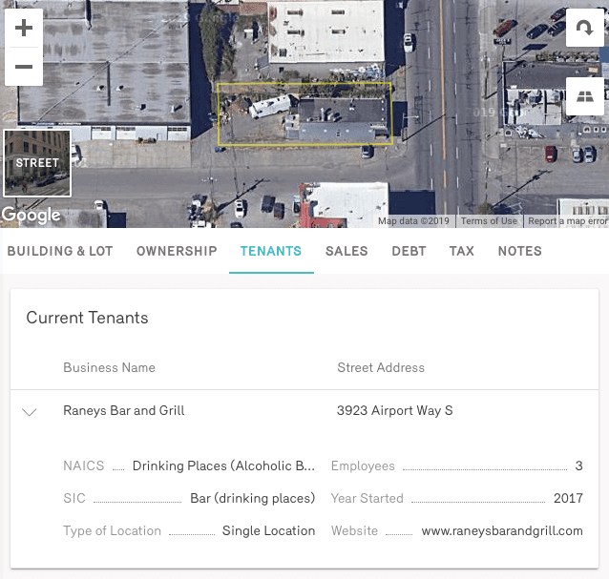The height and width of the screenshot is (579, 609).
Task: Collapse the Raneys Bar and Grill row
Action: pyautogui.click(x=30, y=412)
